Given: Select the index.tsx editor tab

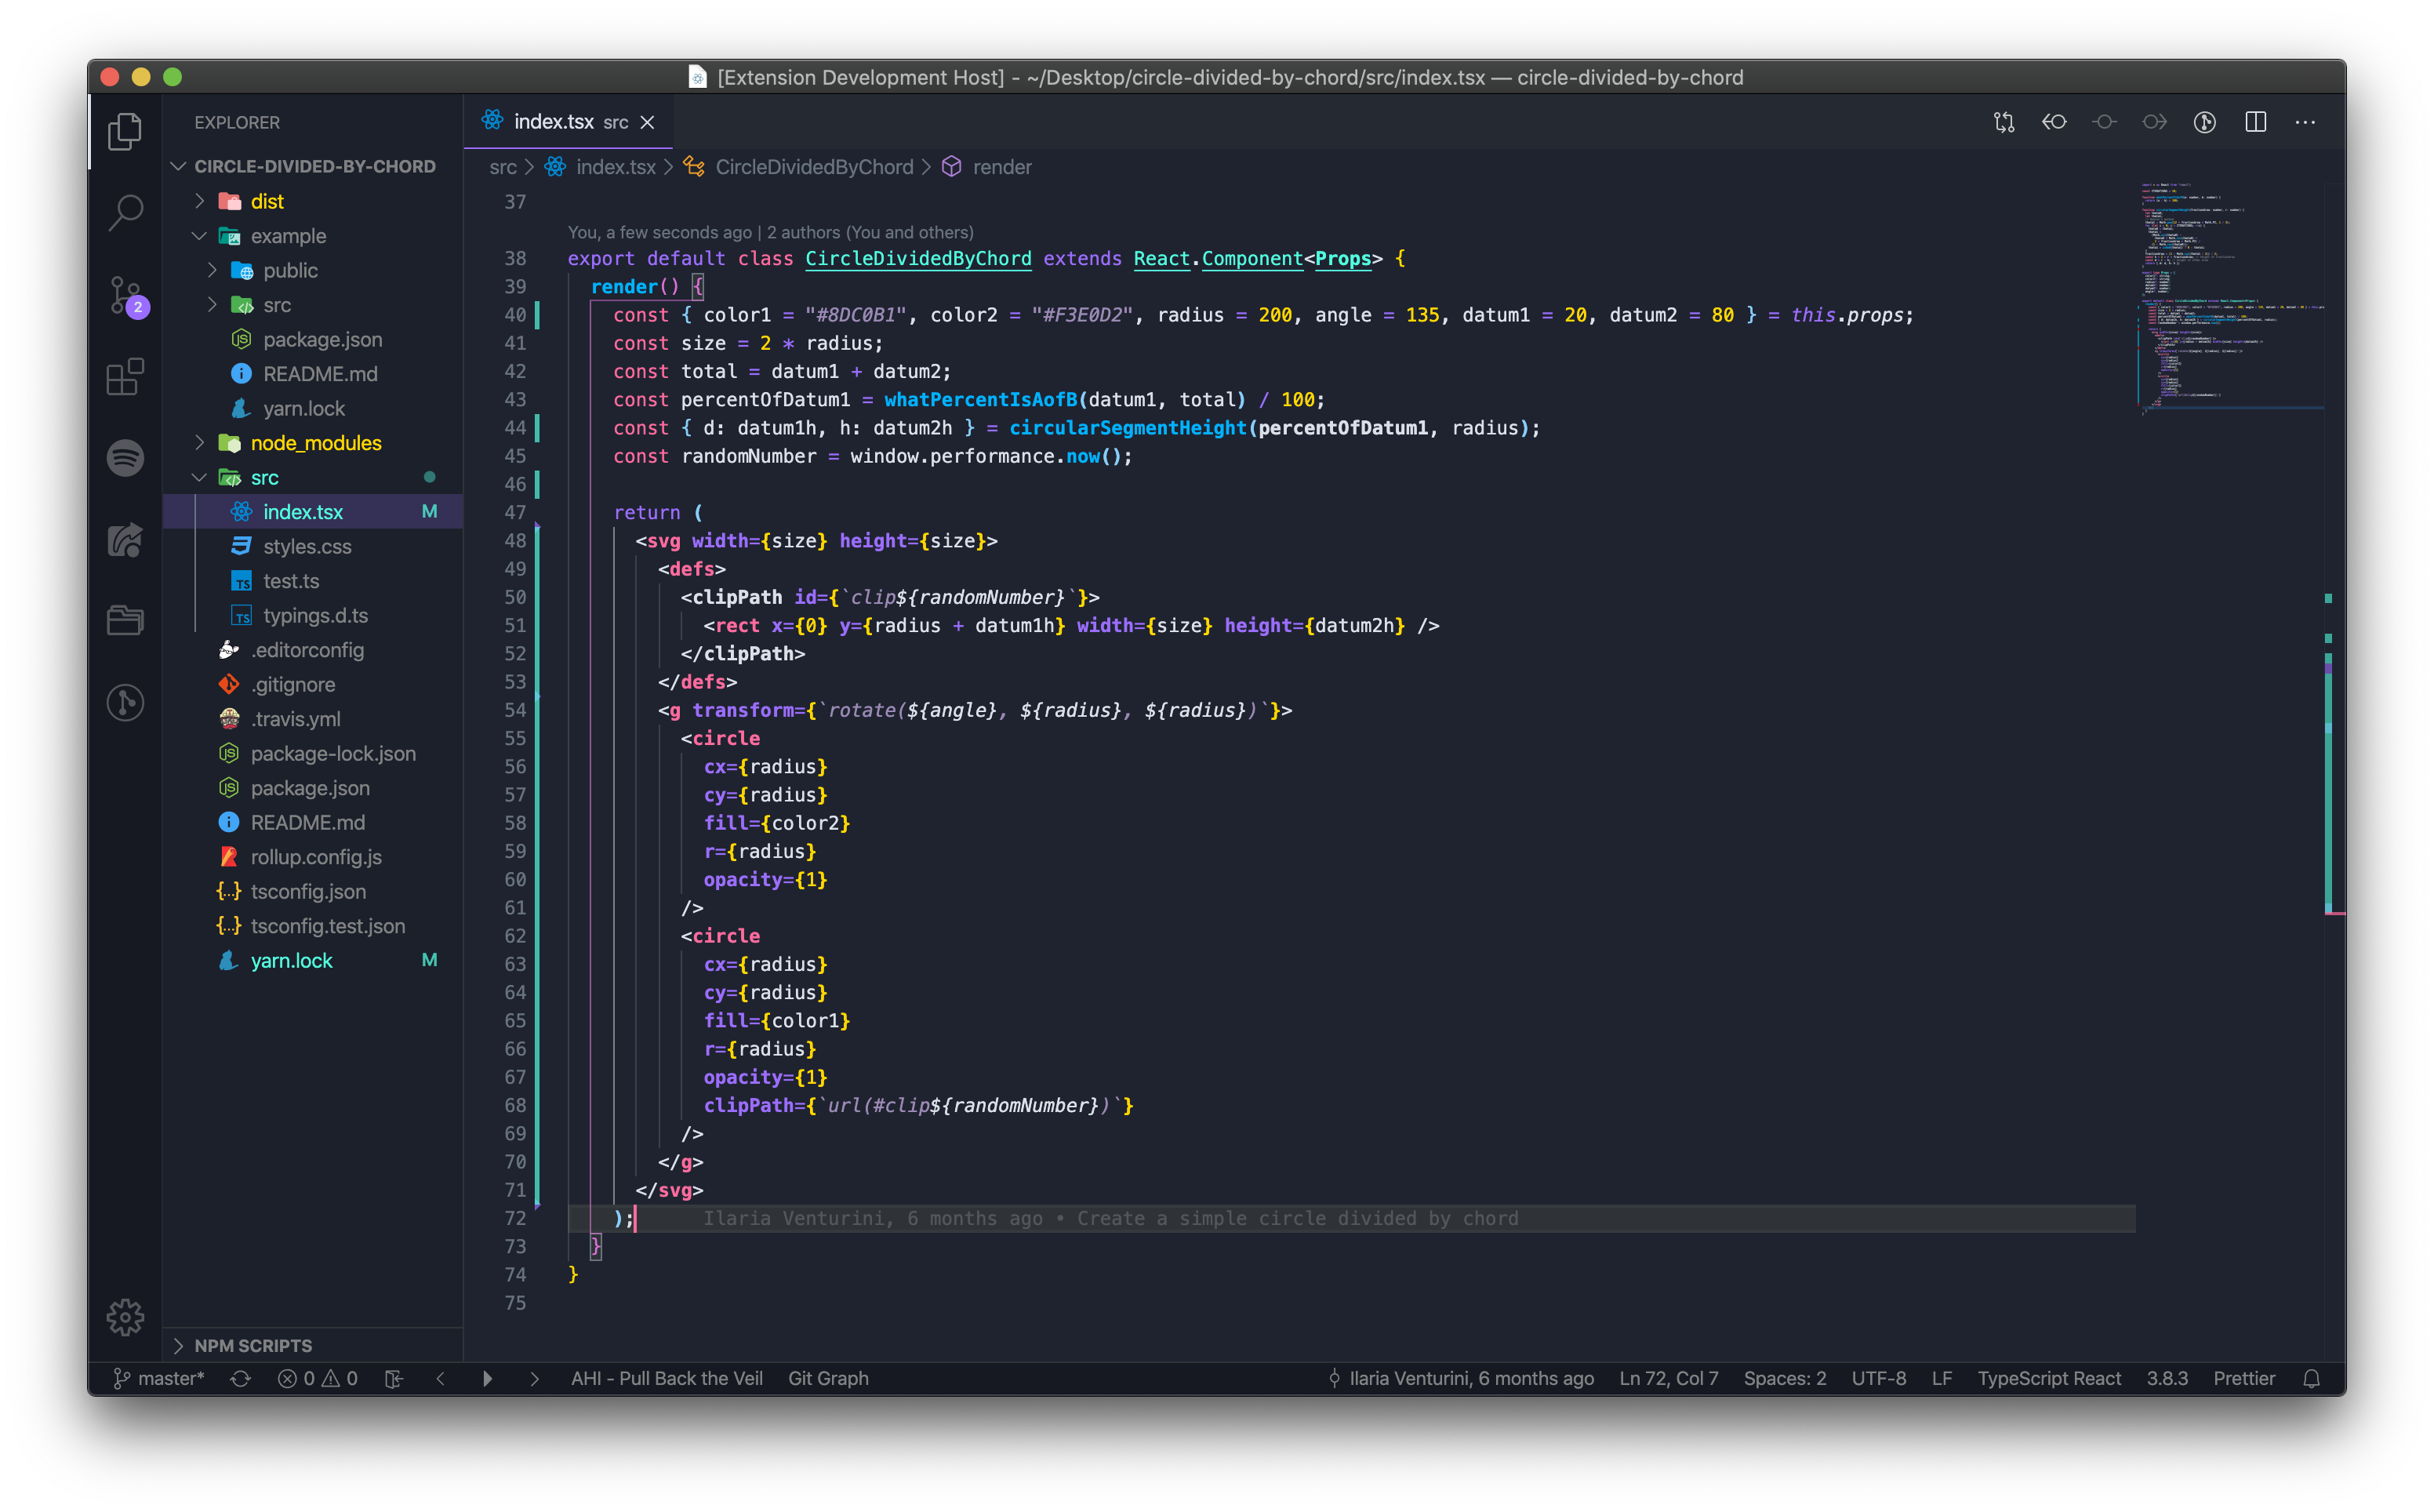Looking at the screenshot, I should click(x=554, y=122).
